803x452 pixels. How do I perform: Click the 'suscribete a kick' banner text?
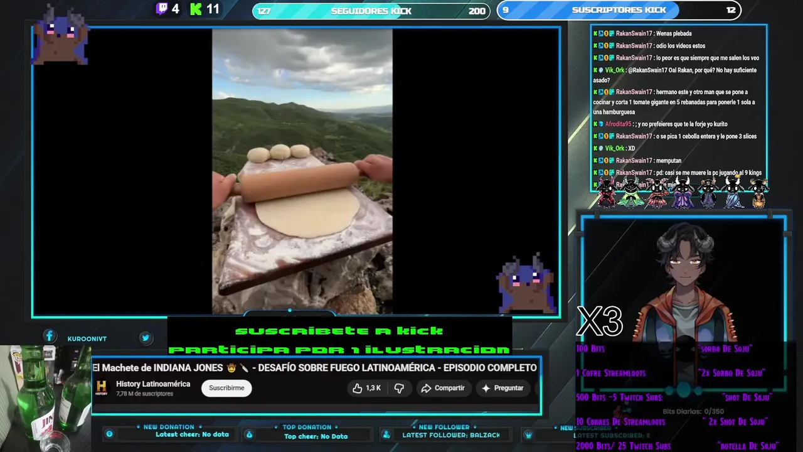[x=339, y=331]
